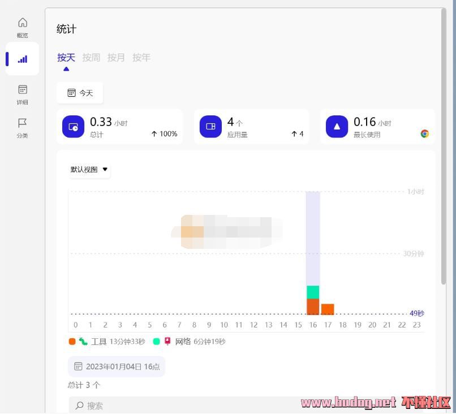456x414 pixels.
Task: Focus the 搜索 search input field
Action: pyautogui.click(x=226, y=406)
